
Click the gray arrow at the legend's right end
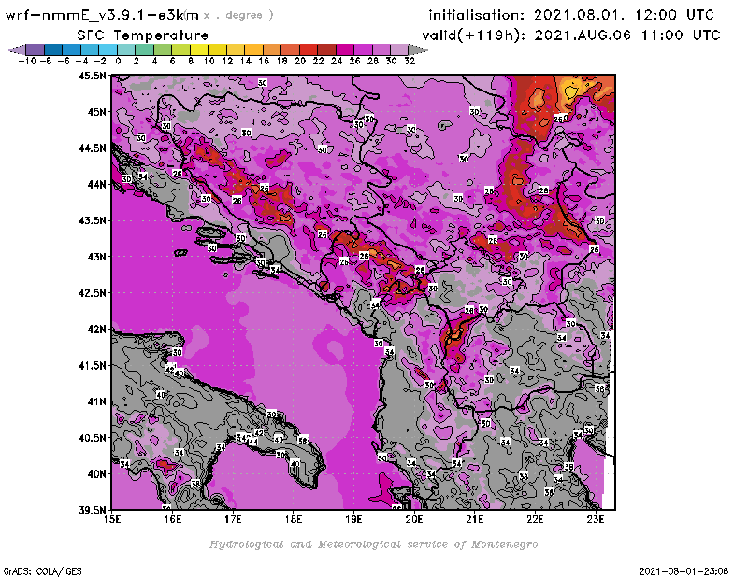[x=417, y=50]
